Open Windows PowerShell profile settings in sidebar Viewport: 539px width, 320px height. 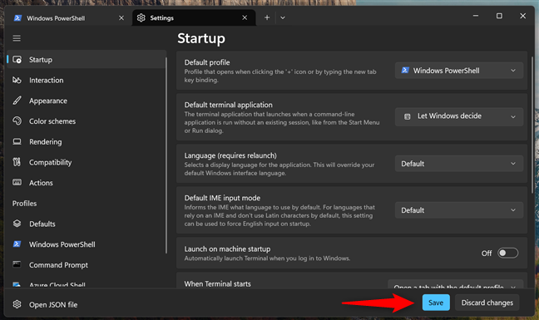tap(86, 244)
